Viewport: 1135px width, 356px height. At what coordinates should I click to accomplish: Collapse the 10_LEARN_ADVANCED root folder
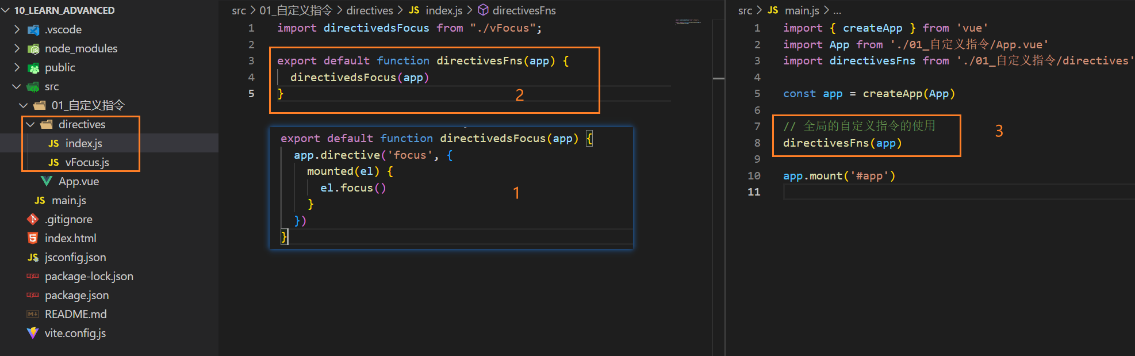[x=6, y=10]
